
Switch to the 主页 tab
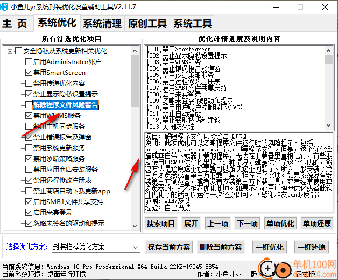tap(15, 23)
